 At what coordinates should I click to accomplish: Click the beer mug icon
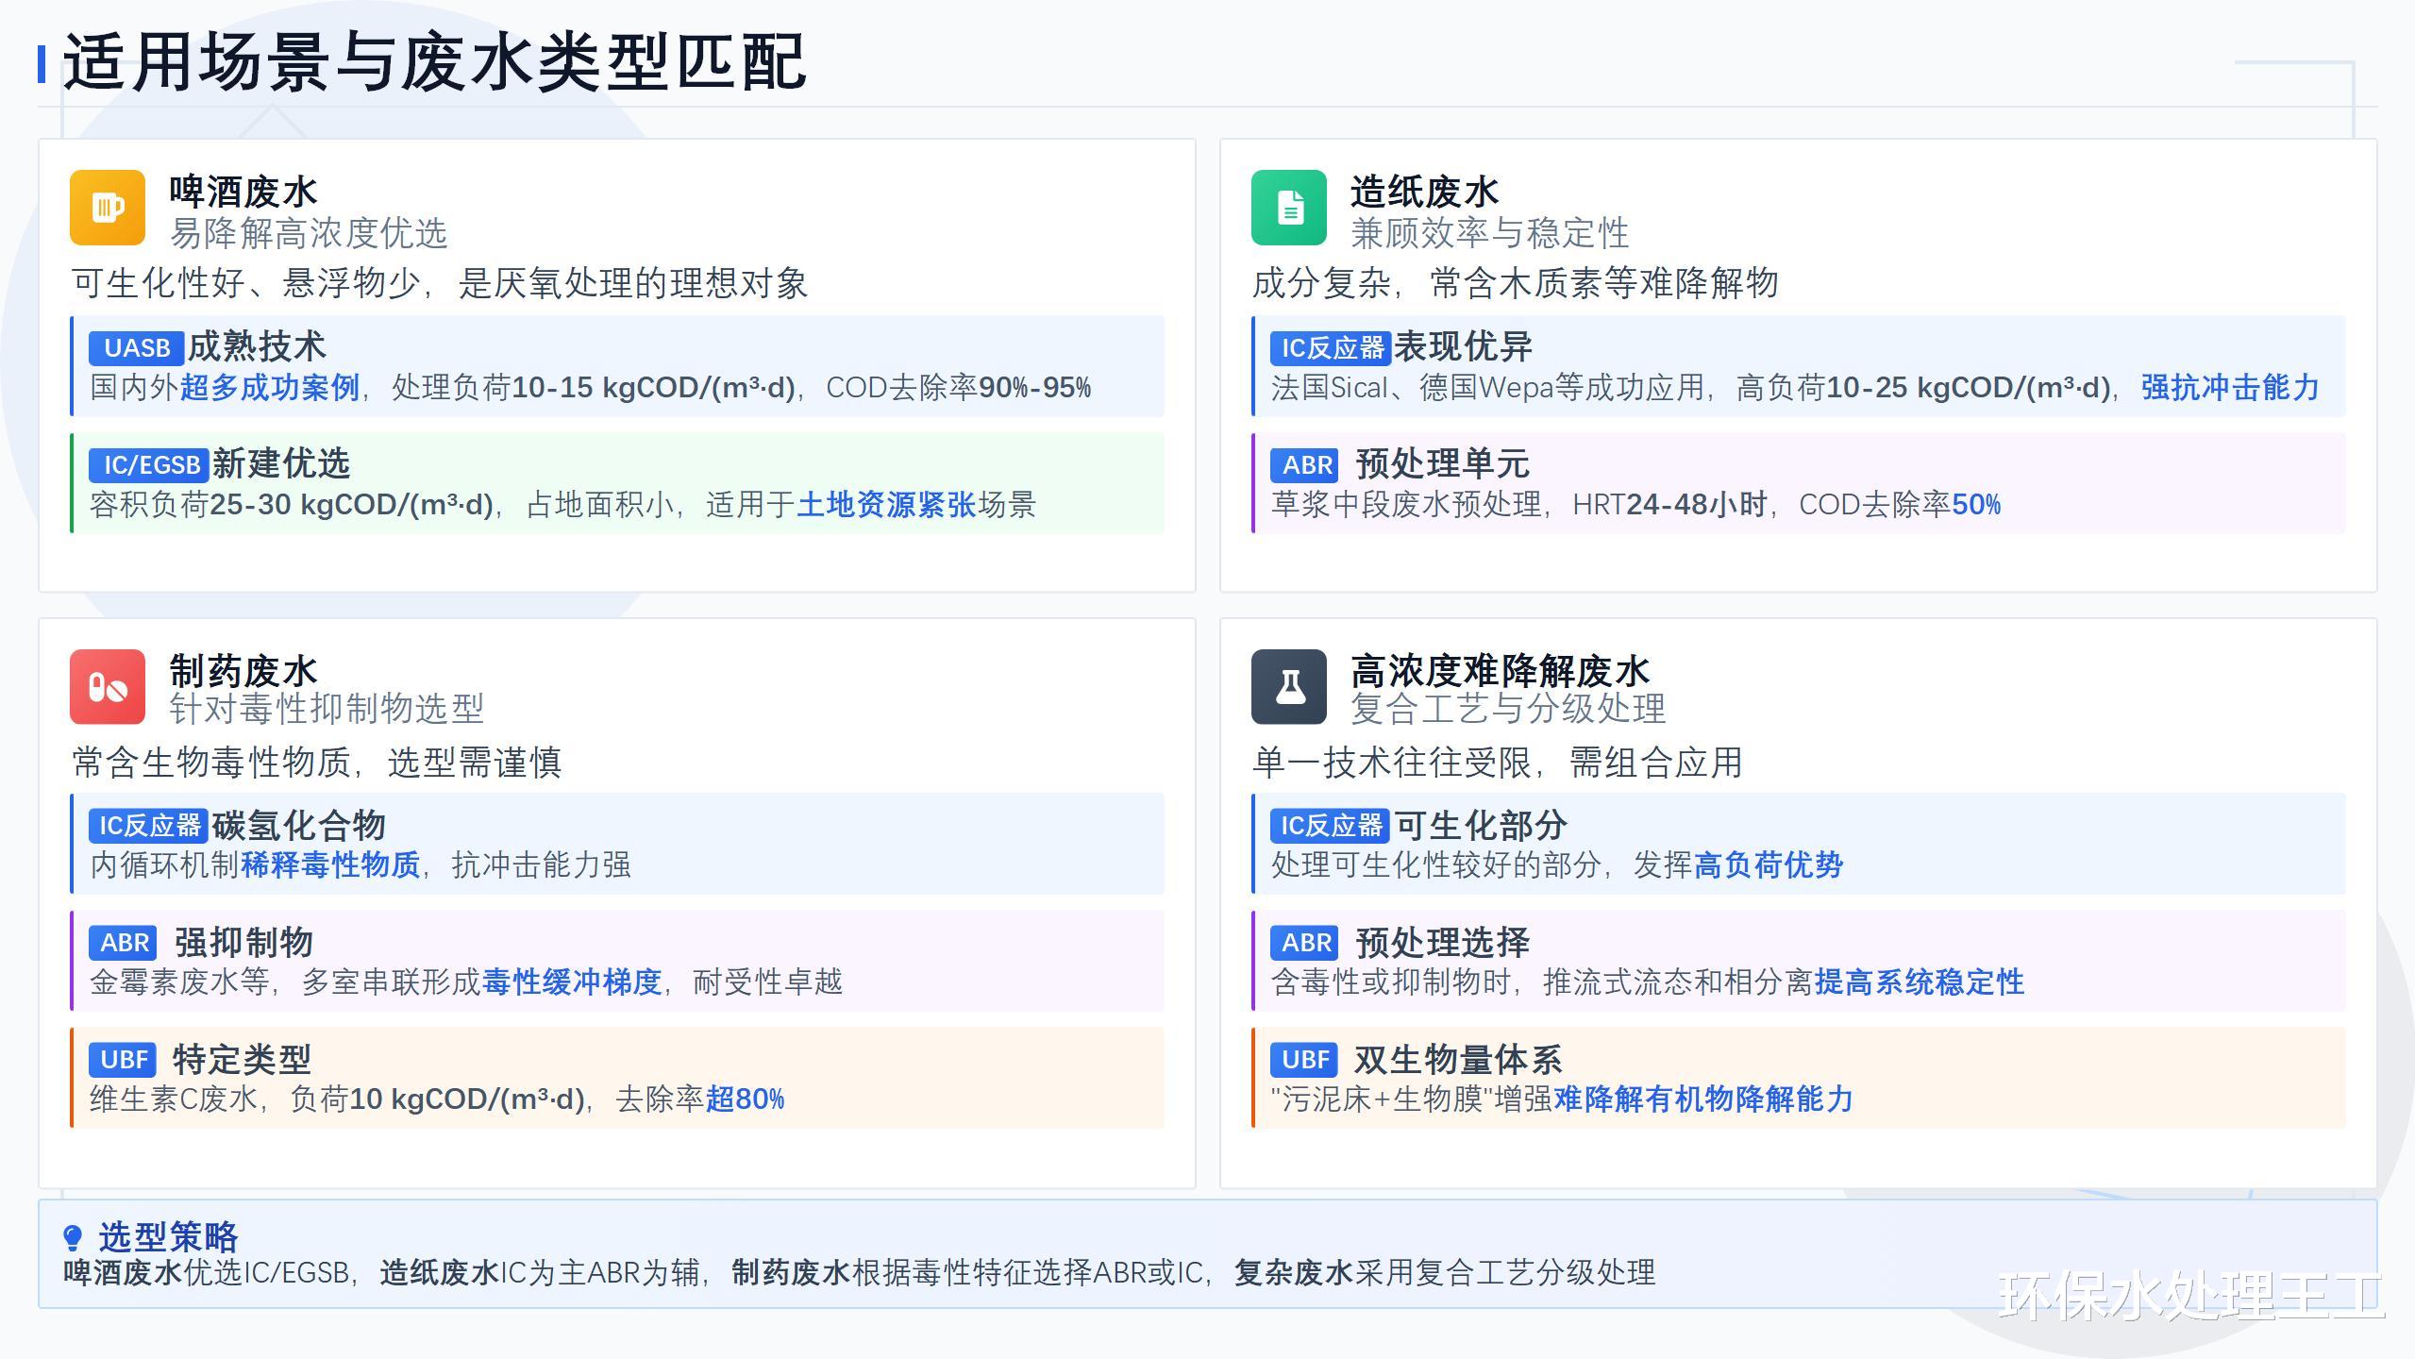pyautogui.click(x=108, y=208)
